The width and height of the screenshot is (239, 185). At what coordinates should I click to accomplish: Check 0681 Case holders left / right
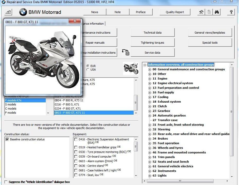pos(76,170)
